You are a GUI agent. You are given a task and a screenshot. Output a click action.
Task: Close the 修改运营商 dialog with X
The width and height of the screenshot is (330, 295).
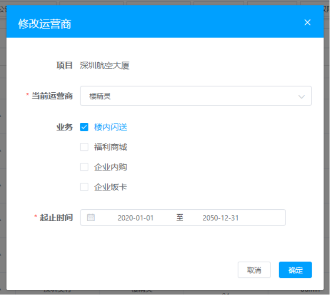coord(307,22)
